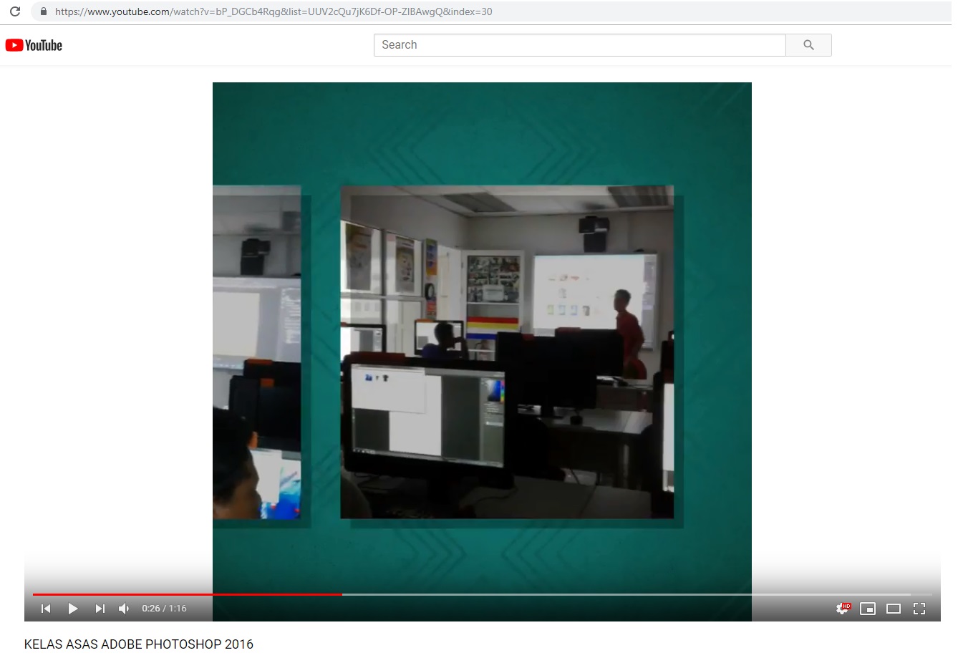Open YouTube home via logo

(34, 45)
